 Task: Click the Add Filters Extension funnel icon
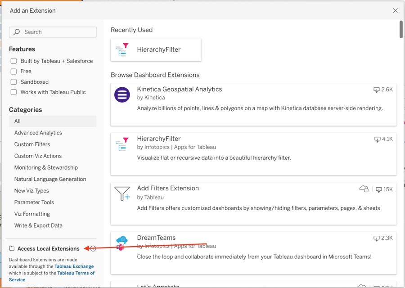122,193
